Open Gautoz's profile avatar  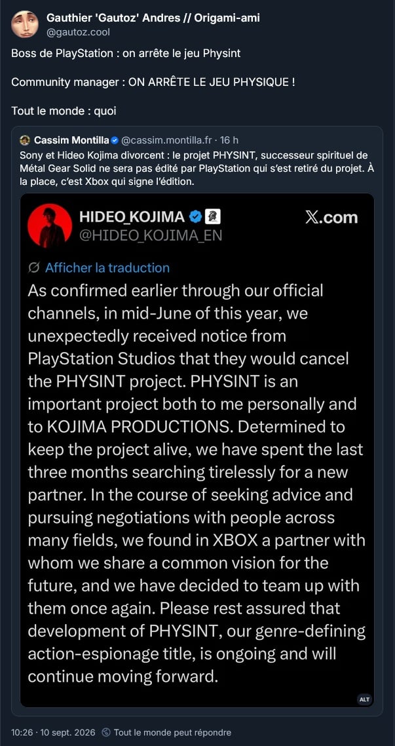24,24
